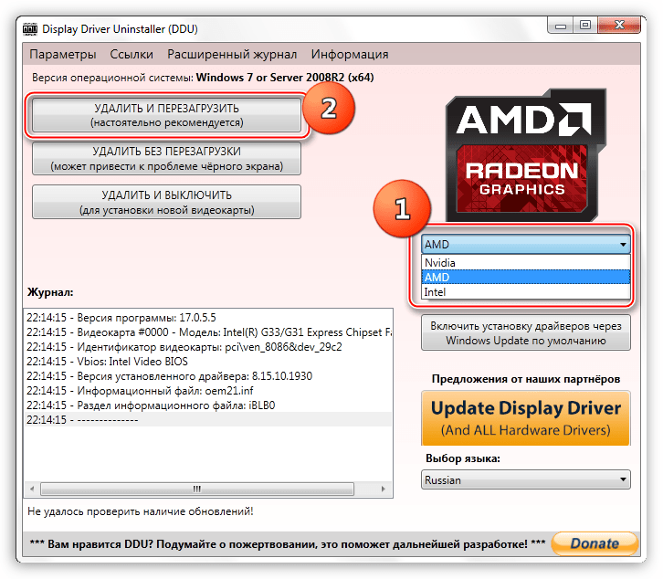Click the horizontal log scrollbar thumb
Viewport: 663px width, 579px height.
click(197, 489)
